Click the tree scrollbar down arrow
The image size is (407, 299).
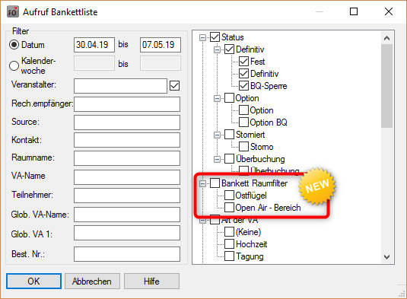click(x=386, y=257)
